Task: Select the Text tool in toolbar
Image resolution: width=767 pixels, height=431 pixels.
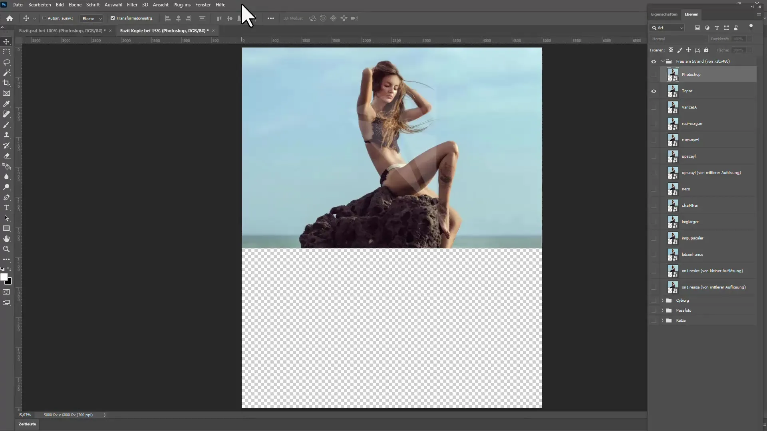Action: [7, 208]
